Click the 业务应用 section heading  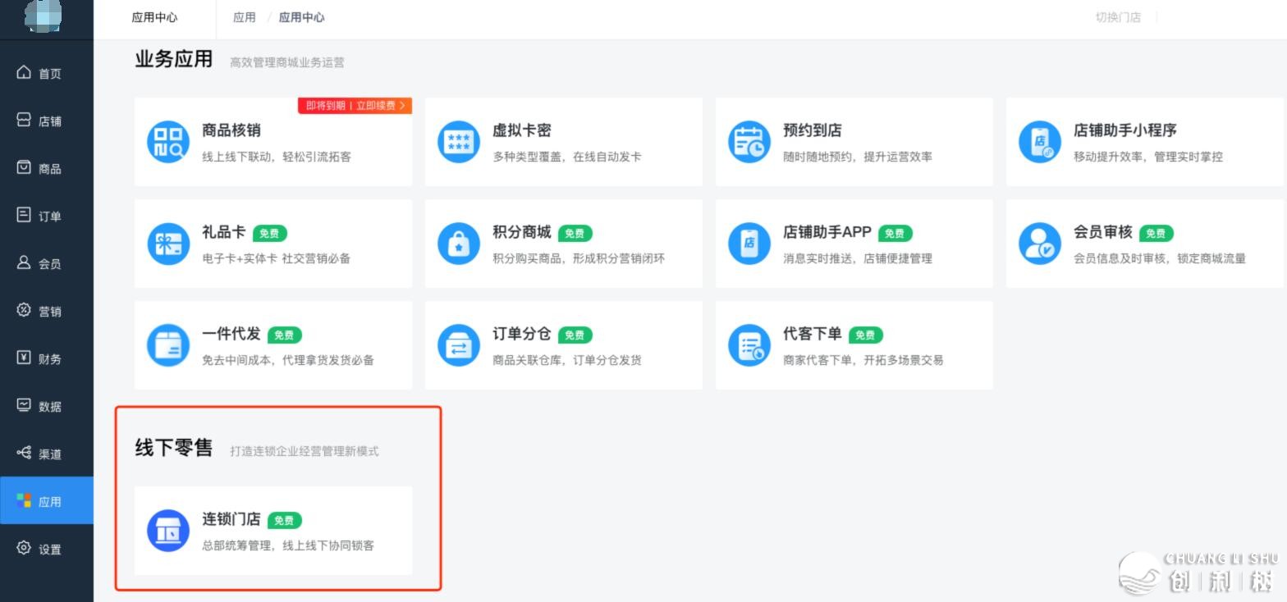pos(174,60)
